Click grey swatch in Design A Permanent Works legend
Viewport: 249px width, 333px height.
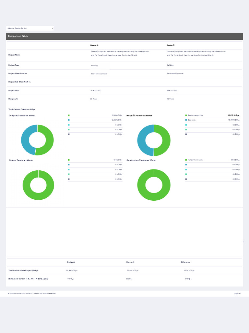pos(69,134)
